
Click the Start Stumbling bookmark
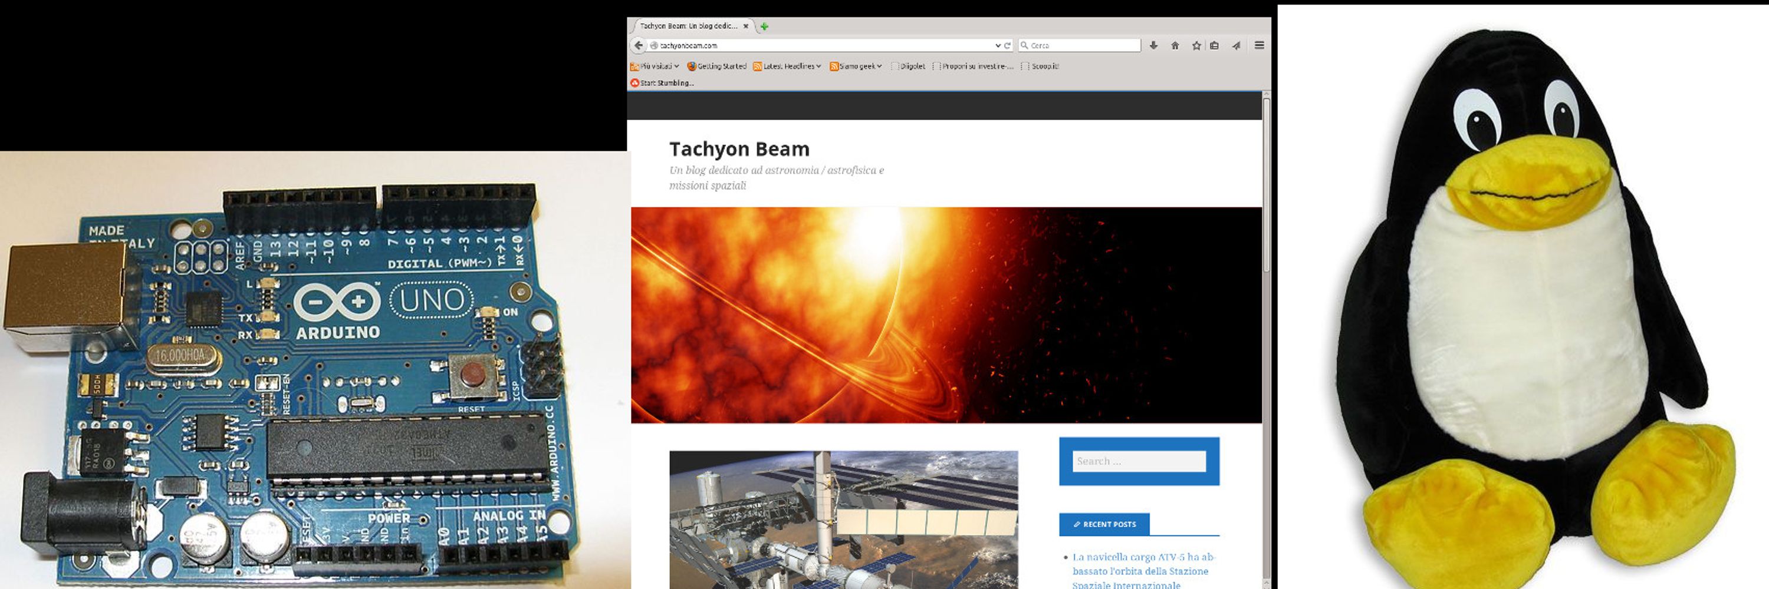click(x=662, y=83)
